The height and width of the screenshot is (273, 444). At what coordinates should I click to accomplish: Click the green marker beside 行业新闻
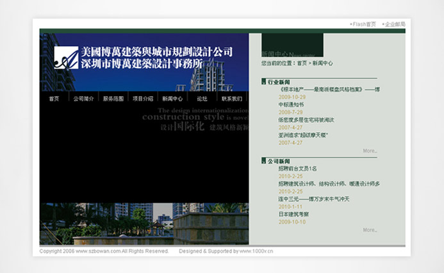263,82
